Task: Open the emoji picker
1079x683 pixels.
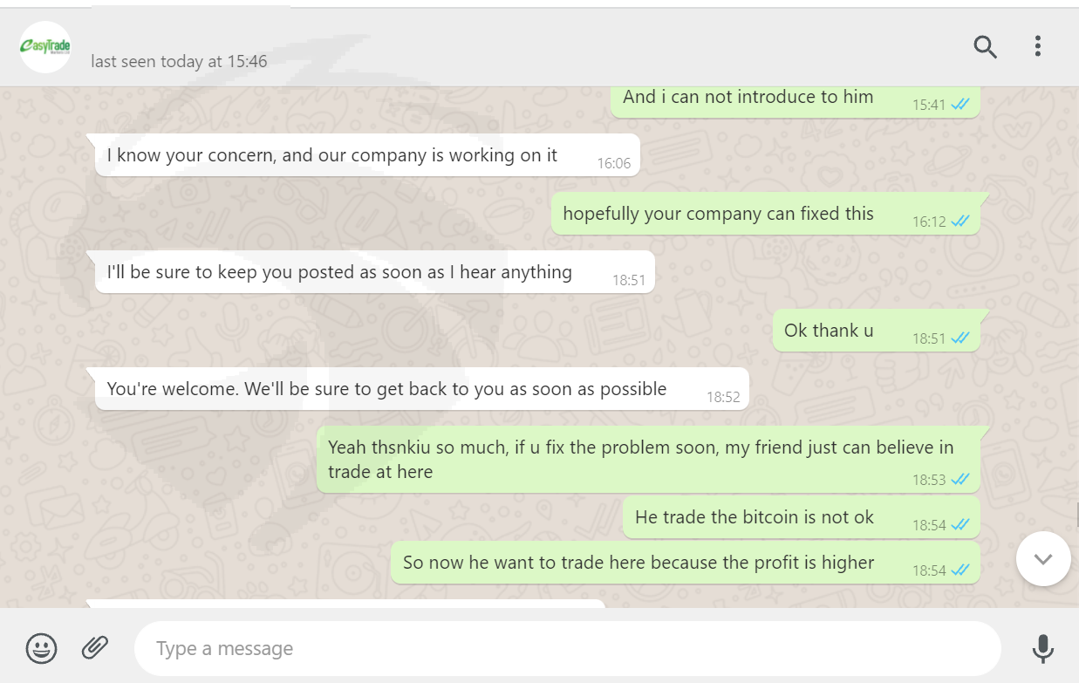Action: pos(42,648)
